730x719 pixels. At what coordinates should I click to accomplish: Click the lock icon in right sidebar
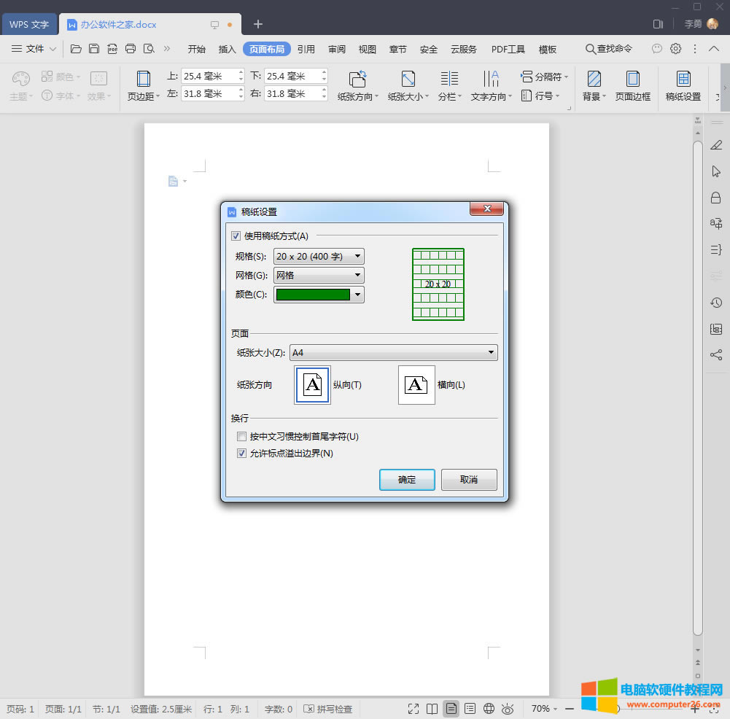(715, 198)
